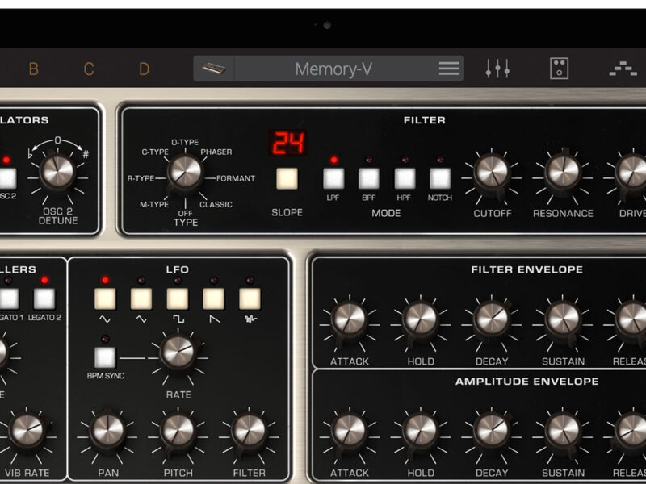The width and height of the screenshot is (646, 484).
Task: Click the filter TYPE selector knob
Action: click(x=186, y=171)
